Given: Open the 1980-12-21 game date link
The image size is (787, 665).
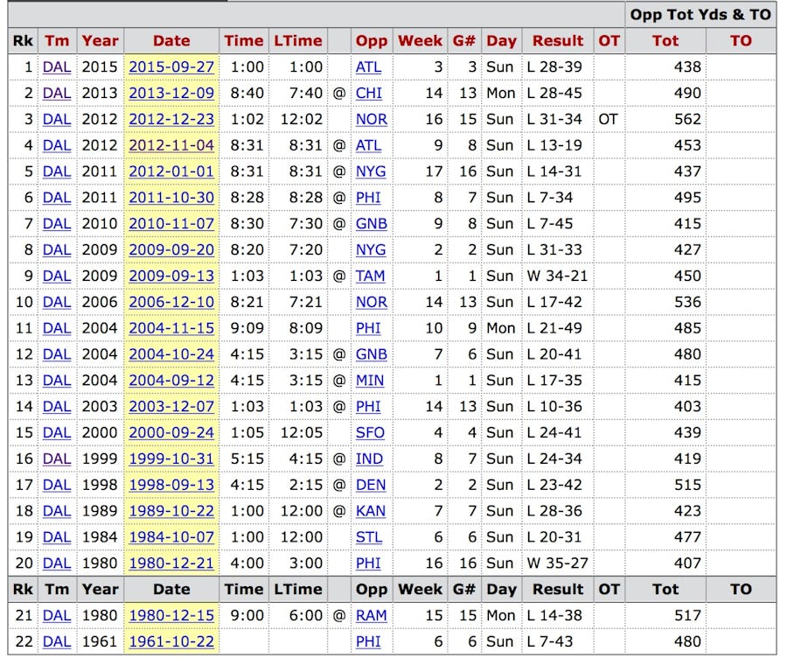Looking at the screenshot, I should 171,563.
